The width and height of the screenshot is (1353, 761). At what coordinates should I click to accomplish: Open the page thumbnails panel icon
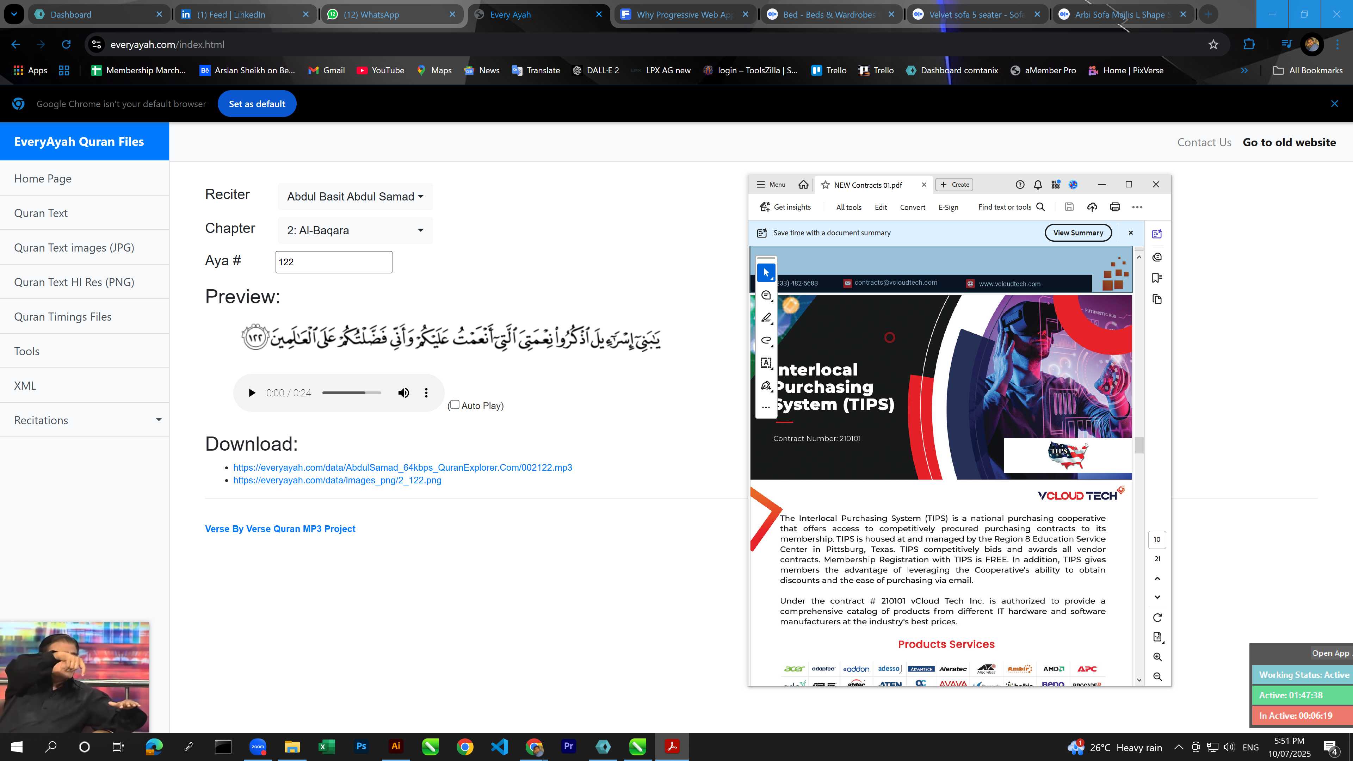coord(1157,299)
